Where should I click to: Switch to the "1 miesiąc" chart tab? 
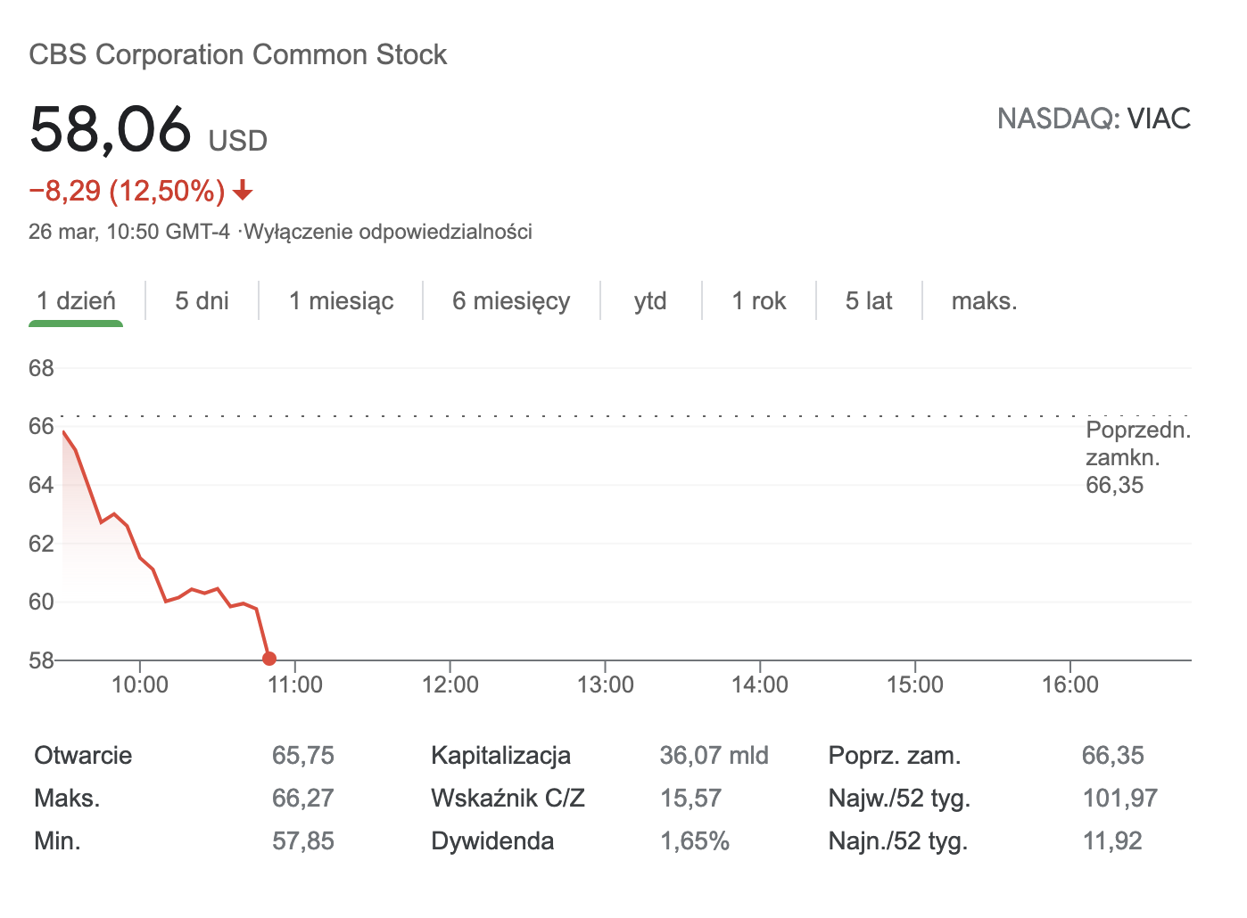[x=340, y=301]
